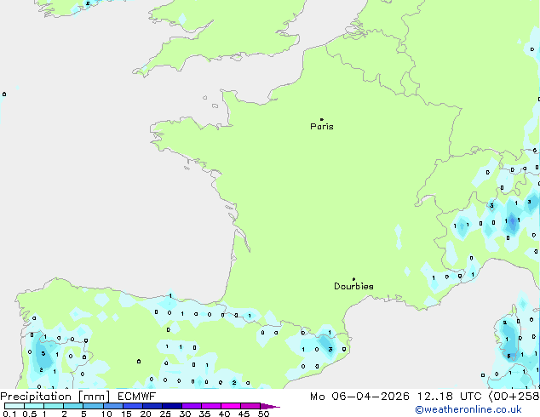This screenshot has width=540, height=417.
Task: Pick the 25–30 mm dark blue swatch
Action: point(172,406)
